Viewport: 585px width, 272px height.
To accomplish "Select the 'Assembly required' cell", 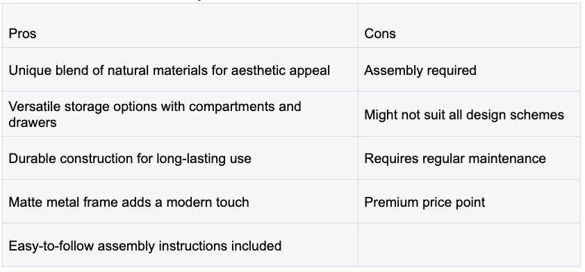I will [x=470, y=69].
